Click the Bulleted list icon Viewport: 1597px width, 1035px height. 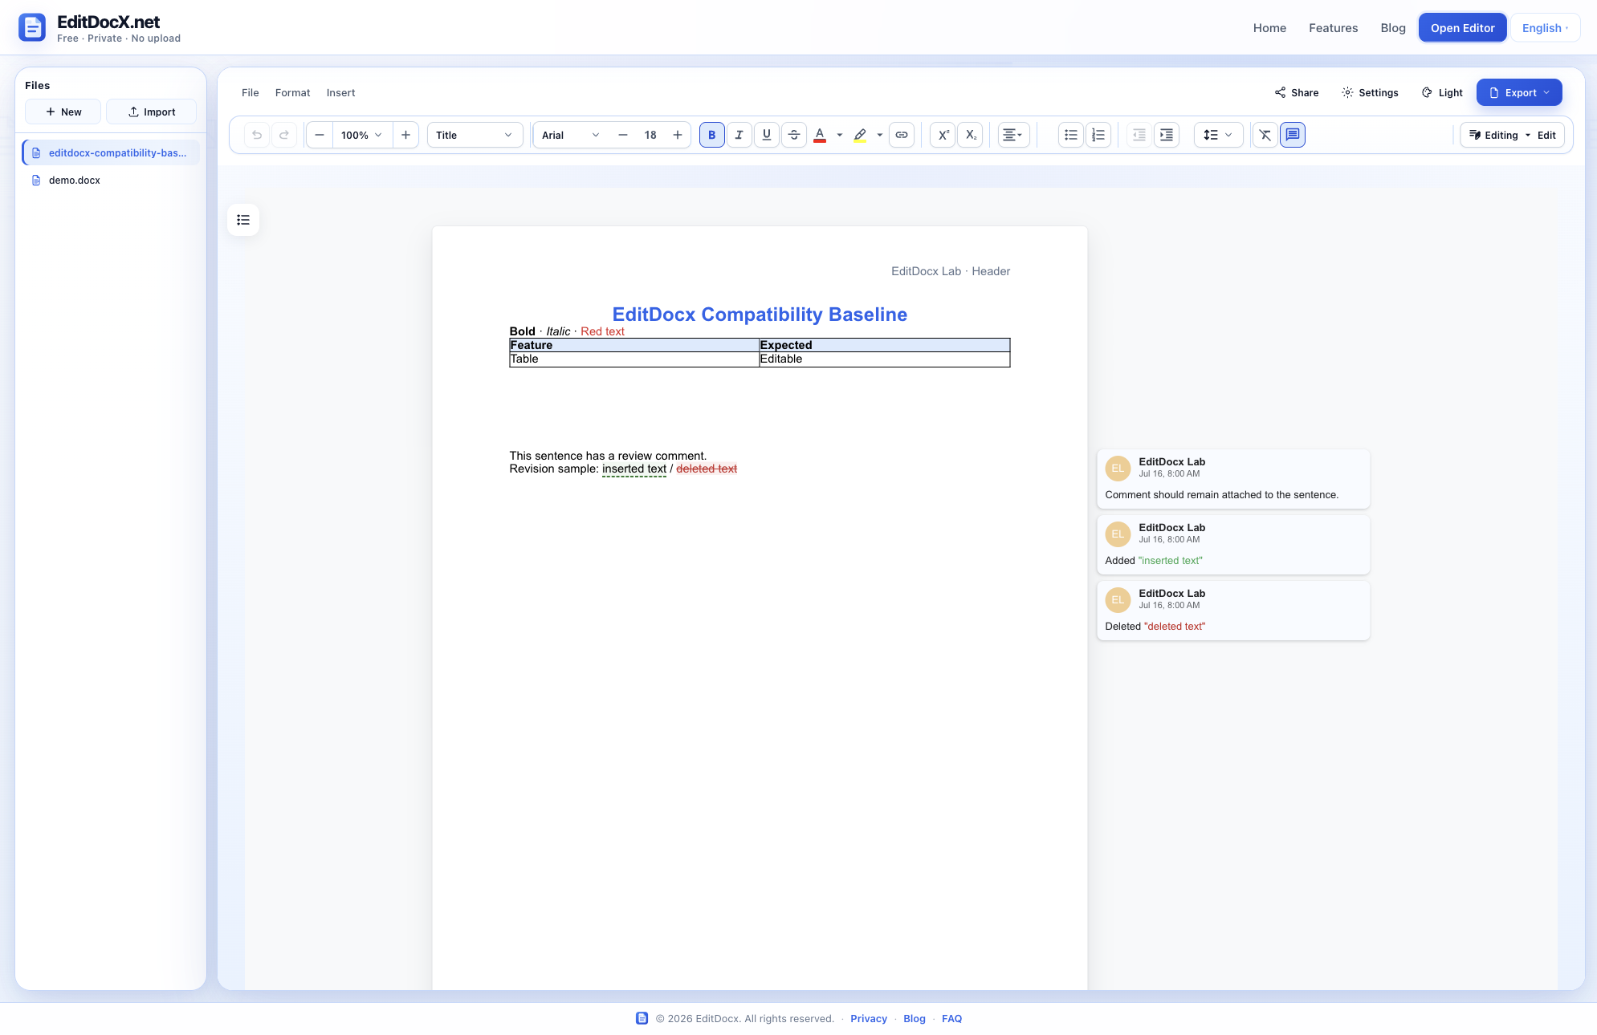coord(1071,135)
